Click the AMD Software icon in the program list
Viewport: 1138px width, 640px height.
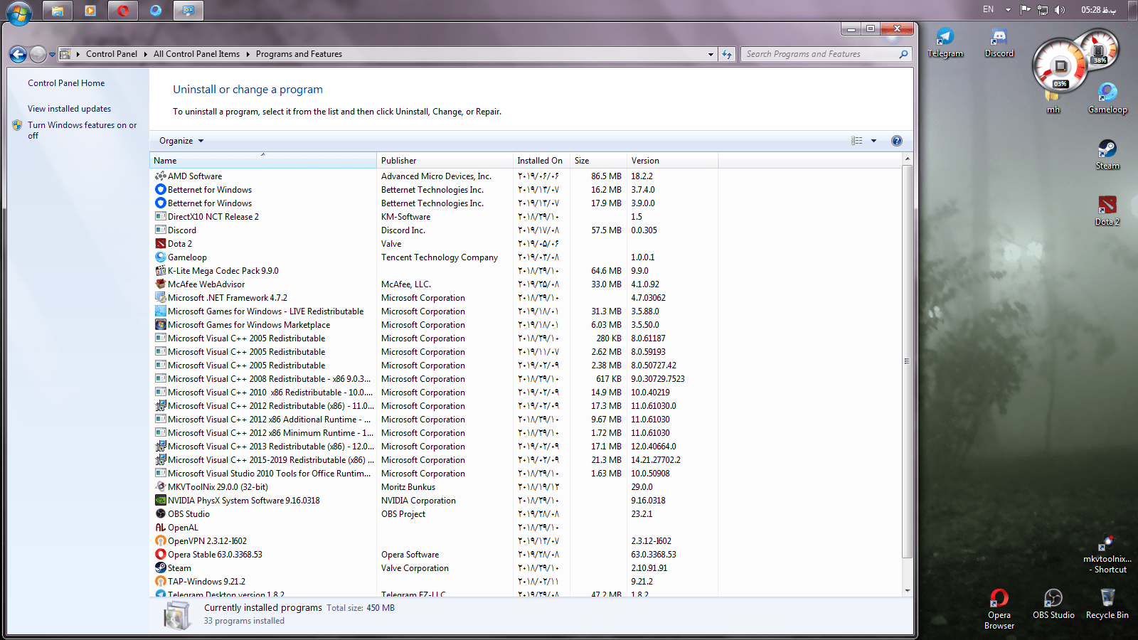point(161,176)
